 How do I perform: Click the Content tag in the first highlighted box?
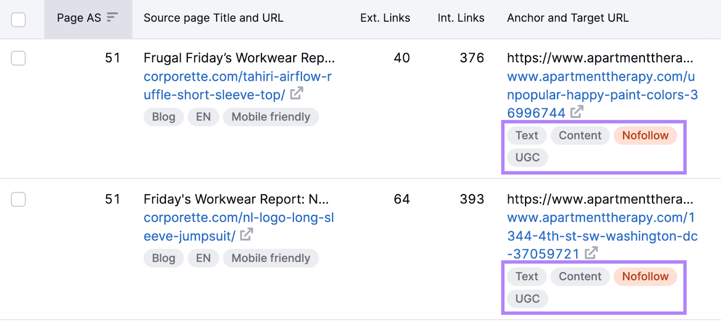[580, 135]
